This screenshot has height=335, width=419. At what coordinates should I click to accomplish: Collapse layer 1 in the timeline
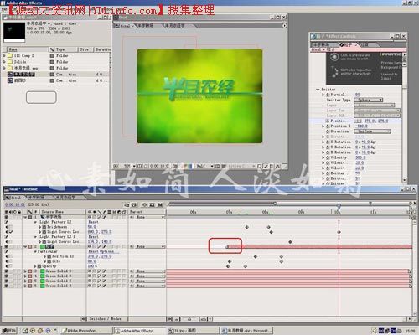25,217
